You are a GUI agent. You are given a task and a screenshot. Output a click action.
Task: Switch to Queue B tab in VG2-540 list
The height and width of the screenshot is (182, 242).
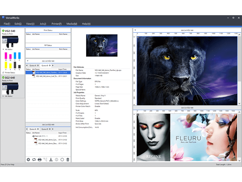coord(45,65)
